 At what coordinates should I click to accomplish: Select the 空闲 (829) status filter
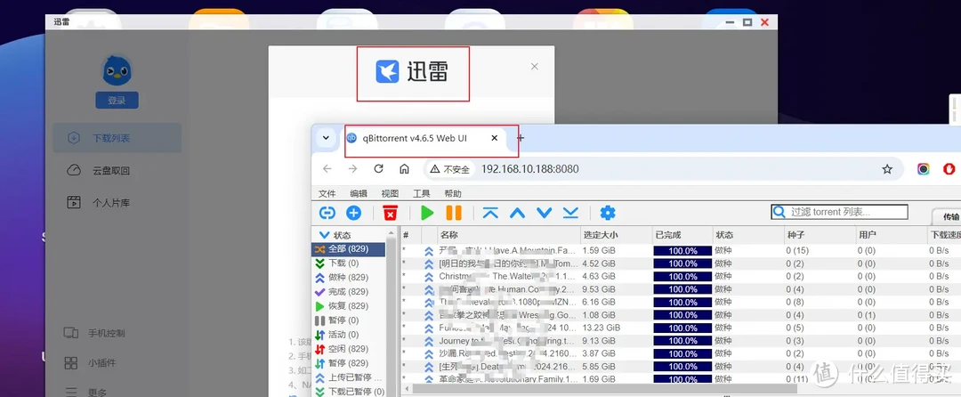pos(349,349)
